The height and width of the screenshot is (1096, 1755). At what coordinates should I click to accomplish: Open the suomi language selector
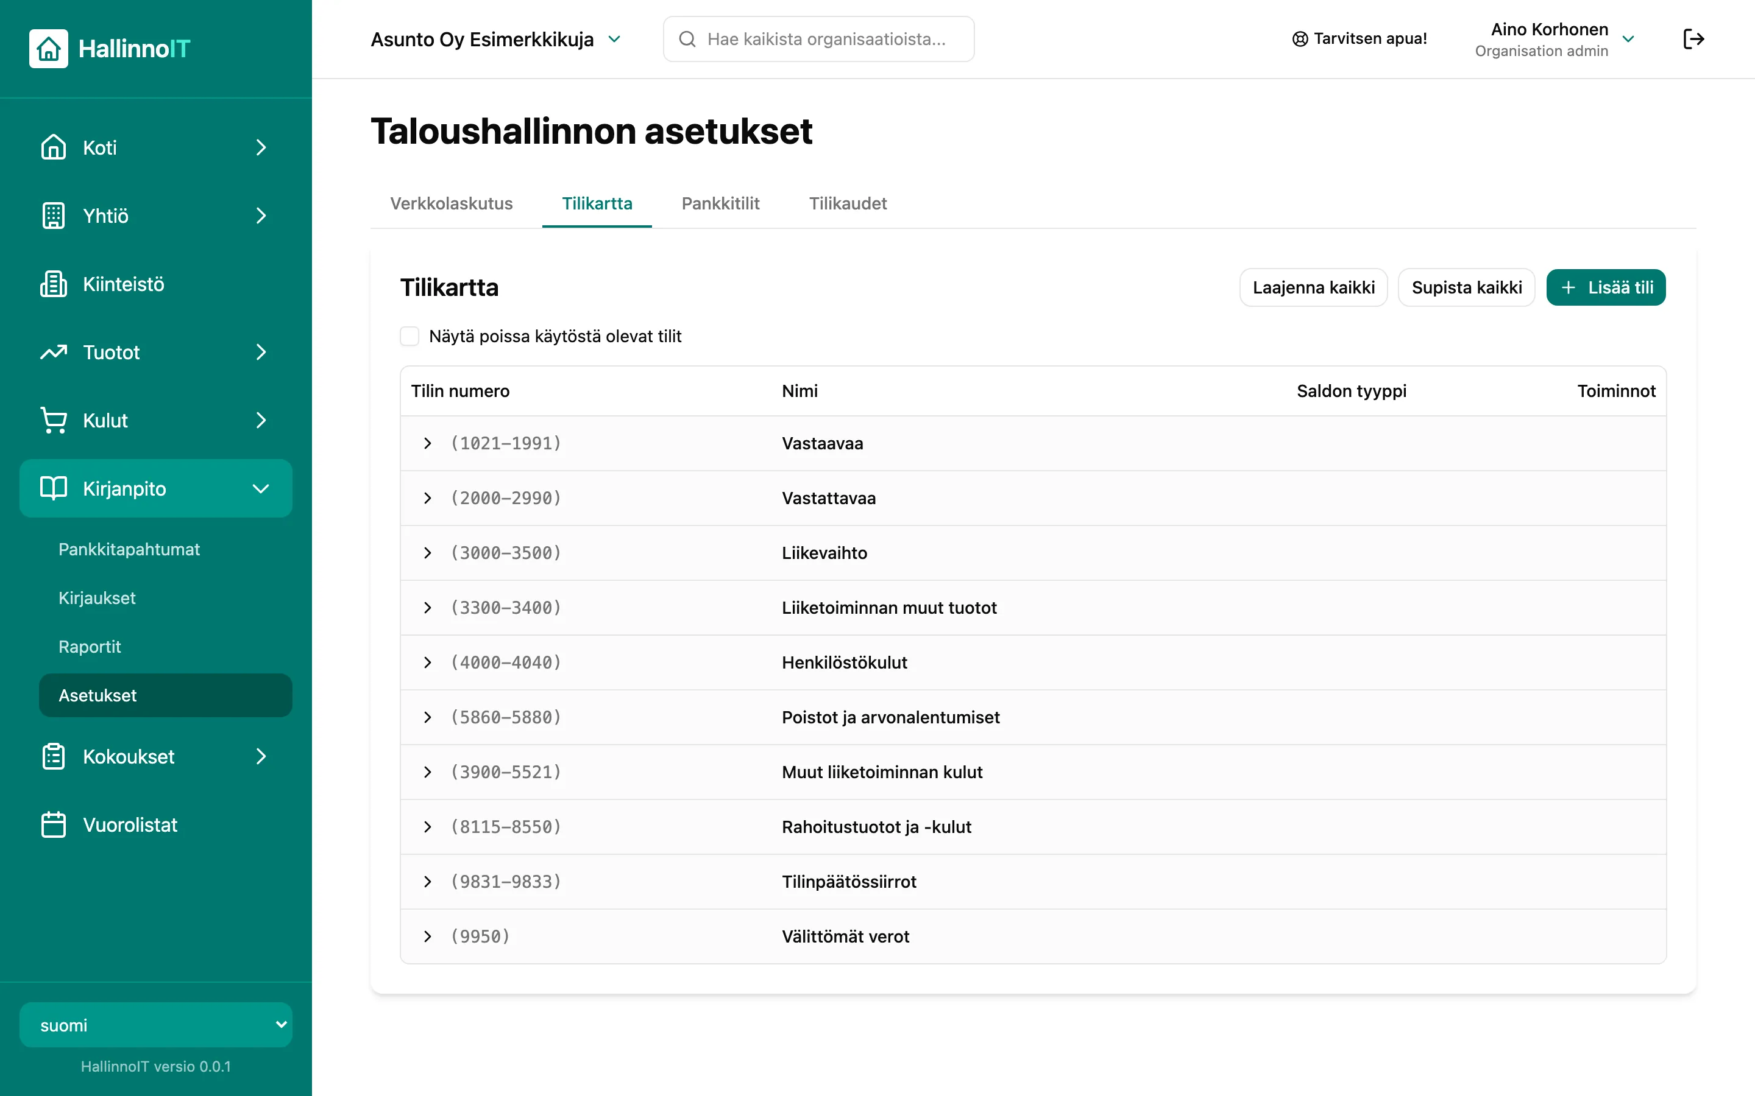(x=156, y=1025)
